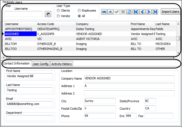Screen dimensions: 182x127
Task: Click the Import Users button
Action: click(170, 12)
